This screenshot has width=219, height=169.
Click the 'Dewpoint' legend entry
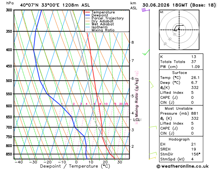pos(100,15)
